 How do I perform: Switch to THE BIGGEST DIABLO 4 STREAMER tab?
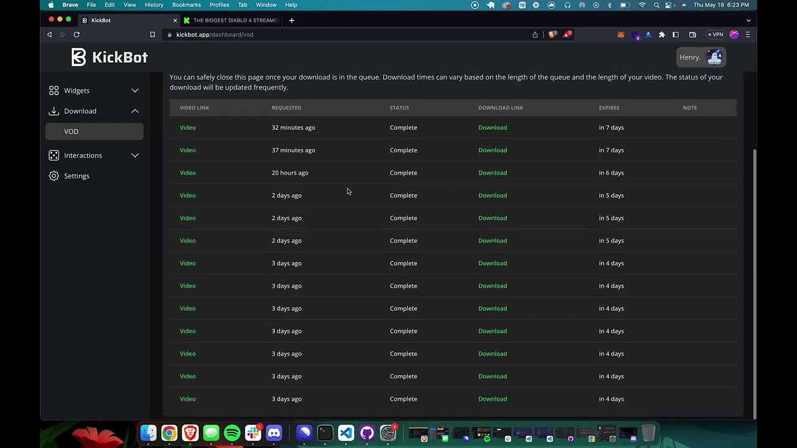click(232, 21)
